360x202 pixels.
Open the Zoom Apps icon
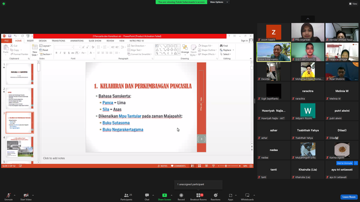(x=231, y=195)
